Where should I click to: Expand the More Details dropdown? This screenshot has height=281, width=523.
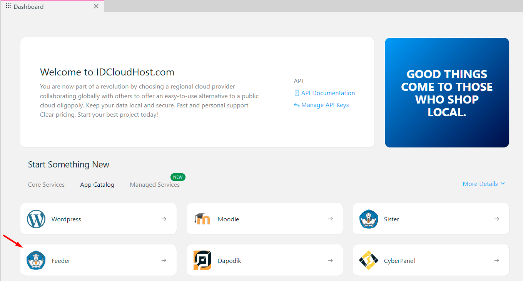[484, 184]
